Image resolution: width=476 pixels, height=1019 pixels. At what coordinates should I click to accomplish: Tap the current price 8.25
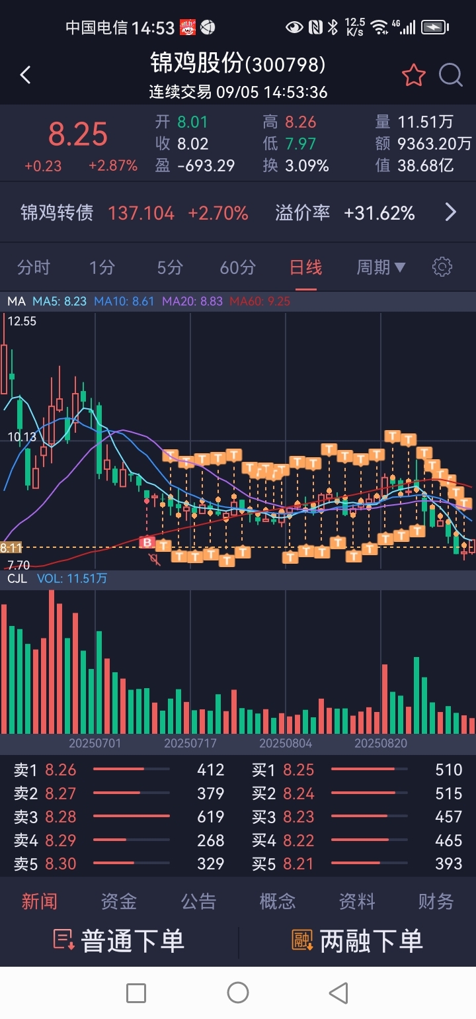point(78,134)
